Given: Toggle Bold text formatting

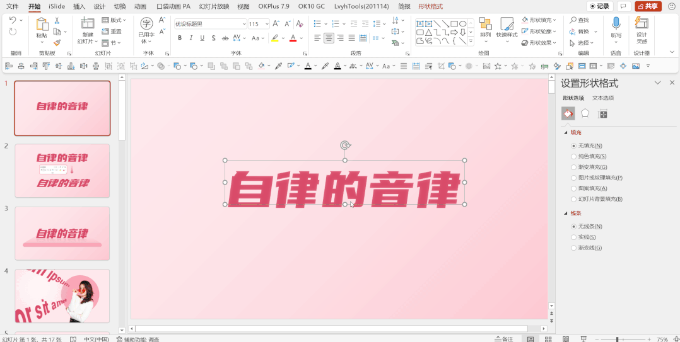Looking at the screenshot, I should pos(180,38).
